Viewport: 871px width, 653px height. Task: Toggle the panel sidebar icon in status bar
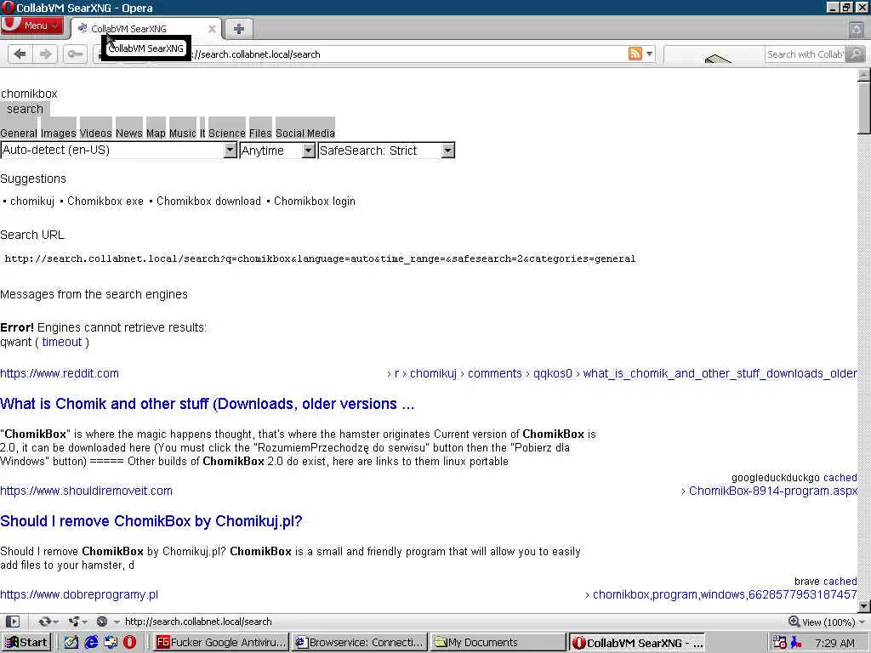click(x=13, y=622)
